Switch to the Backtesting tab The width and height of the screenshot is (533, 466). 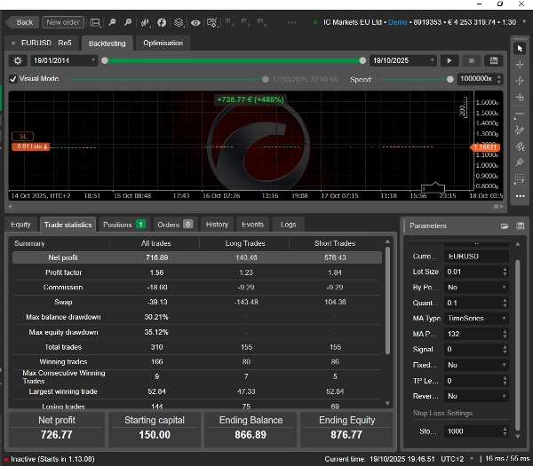[x=107, y=43]
